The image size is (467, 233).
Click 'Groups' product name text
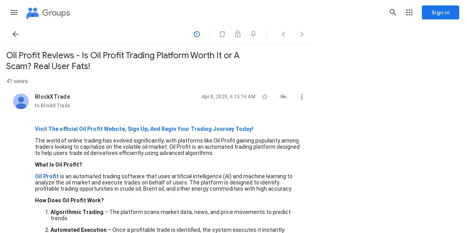(56, 13)
